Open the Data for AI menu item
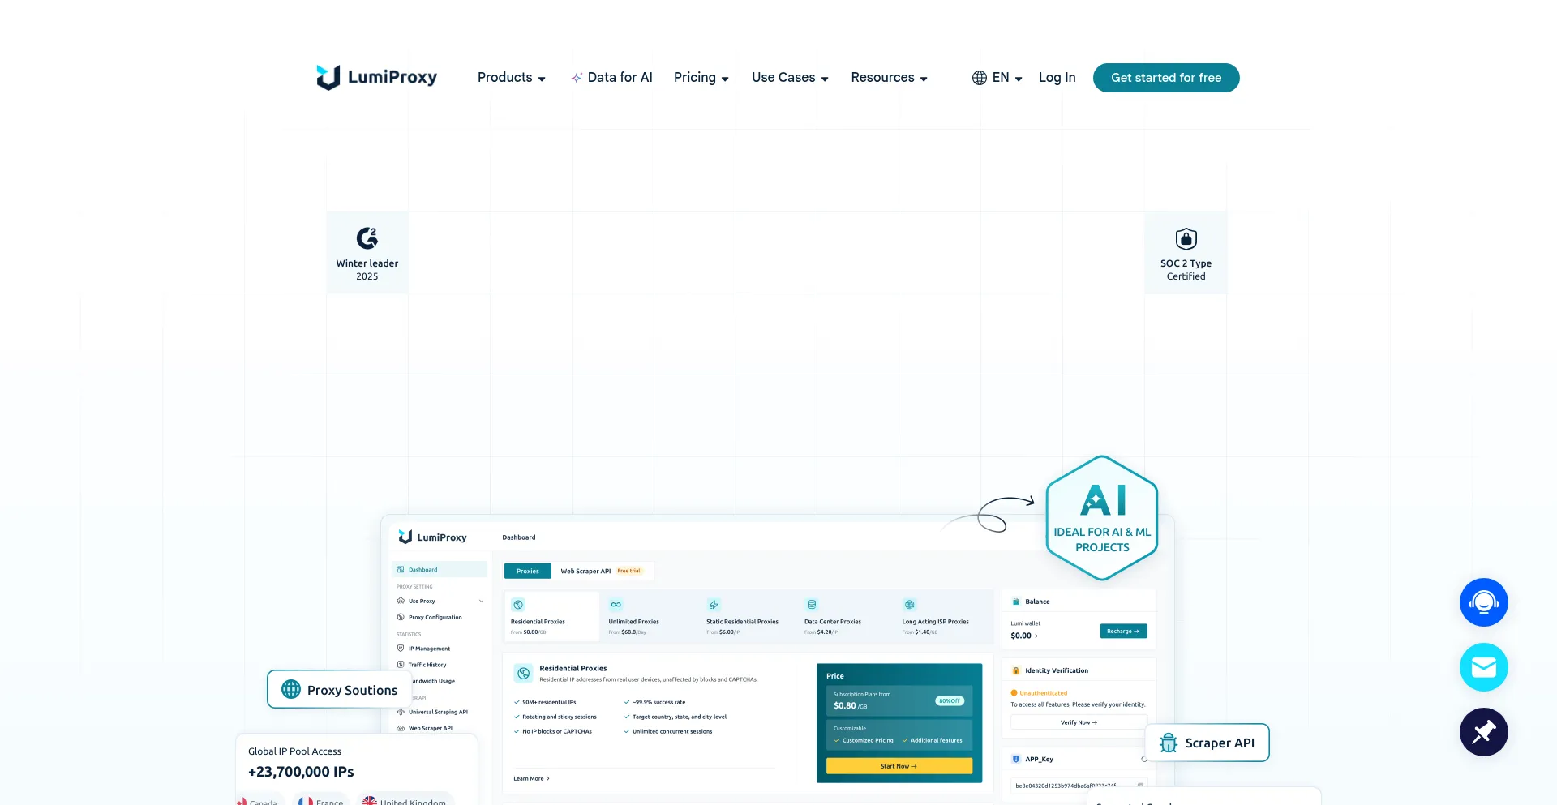This screenshot has height=805, width=1557. [611, 78]
